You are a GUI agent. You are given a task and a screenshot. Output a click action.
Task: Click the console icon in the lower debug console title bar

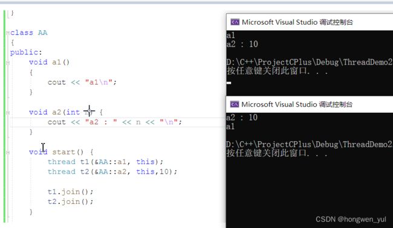tap(235, 104)
